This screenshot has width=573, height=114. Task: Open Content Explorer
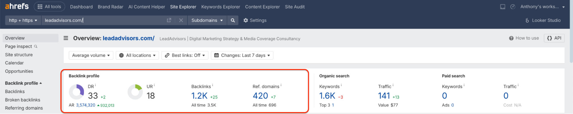pos(262,7)
